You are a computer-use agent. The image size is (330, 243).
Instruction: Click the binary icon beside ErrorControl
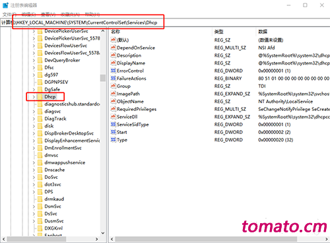tap(113, 71)
